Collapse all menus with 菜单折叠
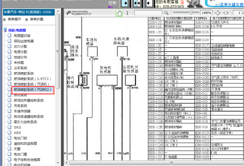 coord(37,19)
